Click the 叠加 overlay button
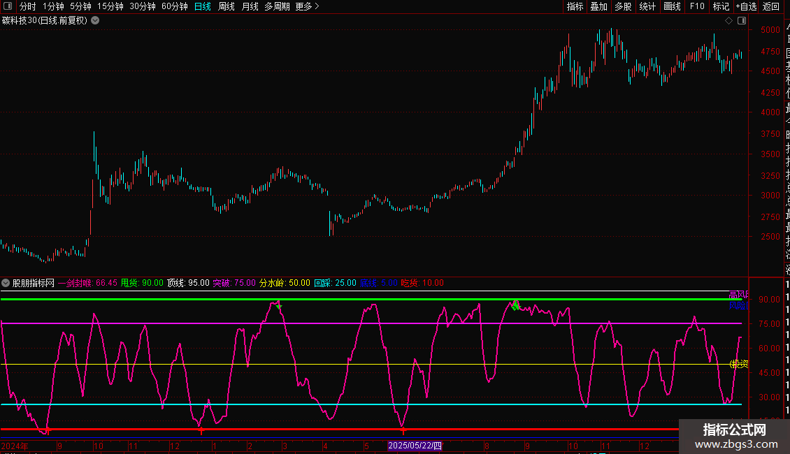 599,6
